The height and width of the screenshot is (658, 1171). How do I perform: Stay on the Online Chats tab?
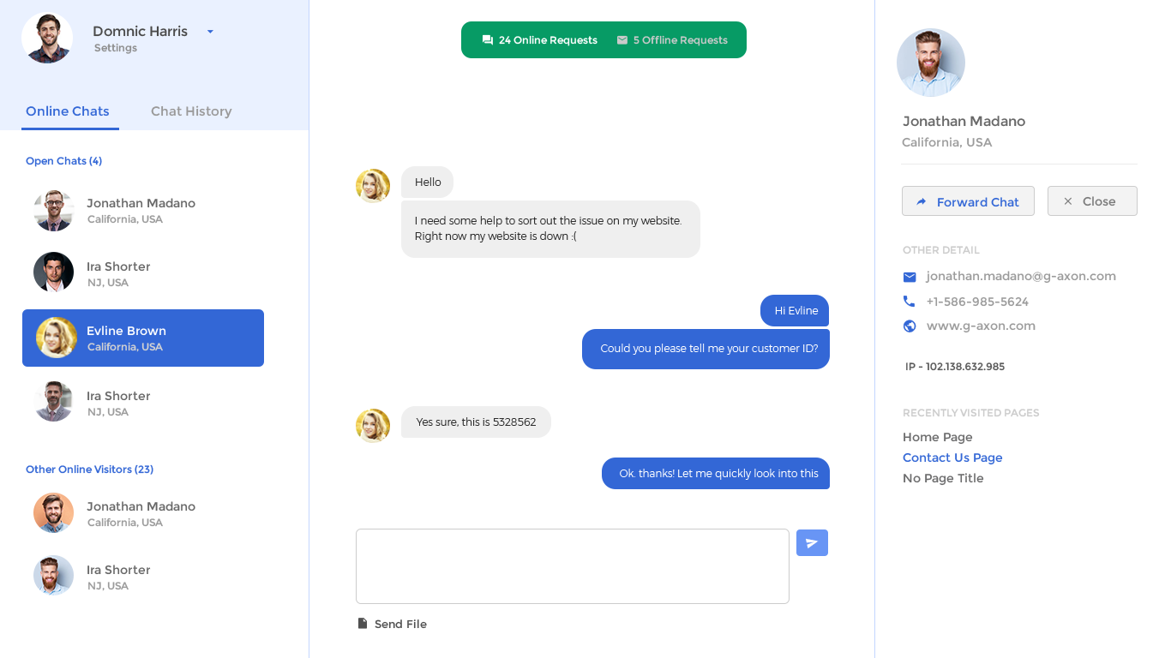(68, 111)
